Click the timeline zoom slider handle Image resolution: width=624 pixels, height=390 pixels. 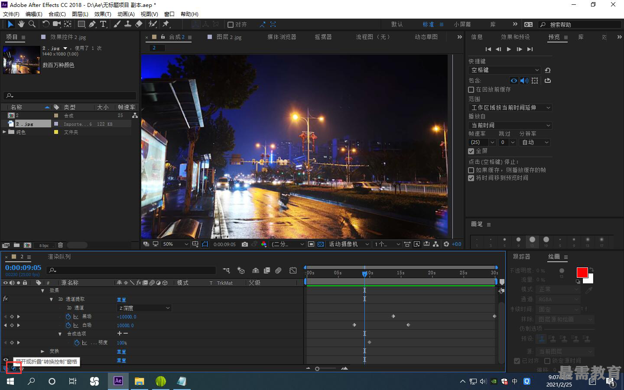(317, 369)
